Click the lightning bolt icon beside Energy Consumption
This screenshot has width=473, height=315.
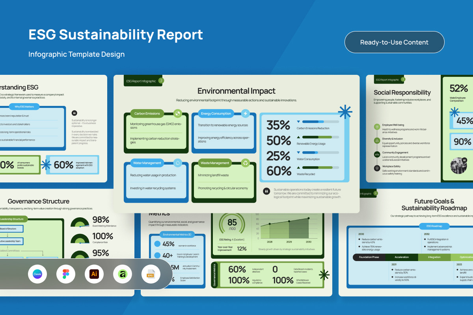[245, 113]
